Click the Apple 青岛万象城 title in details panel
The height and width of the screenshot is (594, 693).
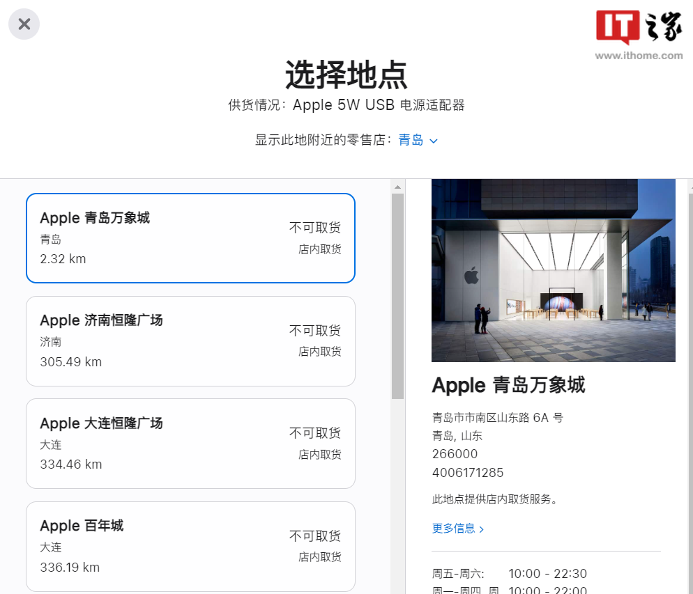click(509, 385)
